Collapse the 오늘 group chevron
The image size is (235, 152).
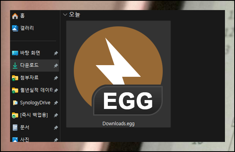tap(65, 15)
